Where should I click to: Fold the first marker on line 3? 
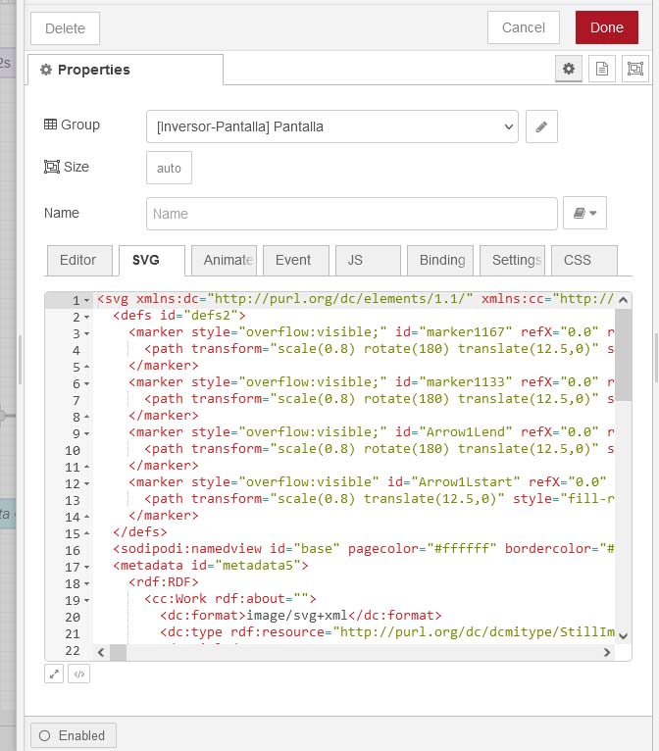click(86, 333)
